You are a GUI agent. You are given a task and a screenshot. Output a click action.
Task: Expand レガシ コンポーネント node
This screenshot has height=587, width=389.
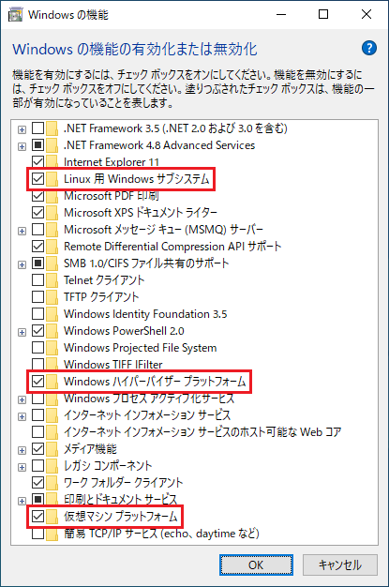(22, 467)
